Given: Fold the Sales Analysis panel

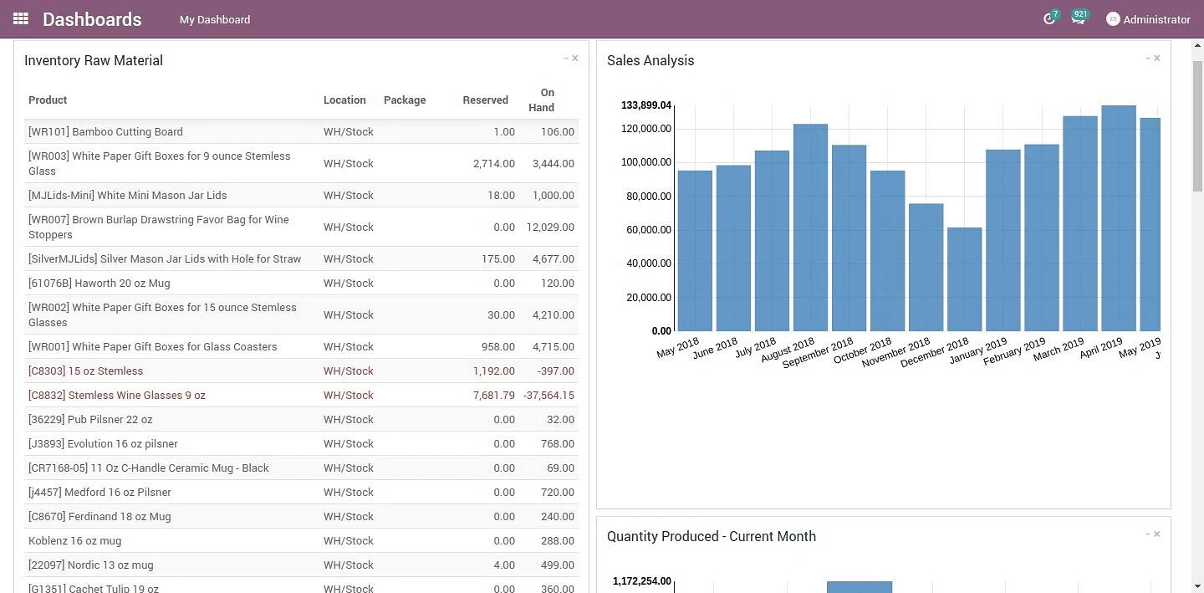Looking at the screenshot, I should [1148, 58].
